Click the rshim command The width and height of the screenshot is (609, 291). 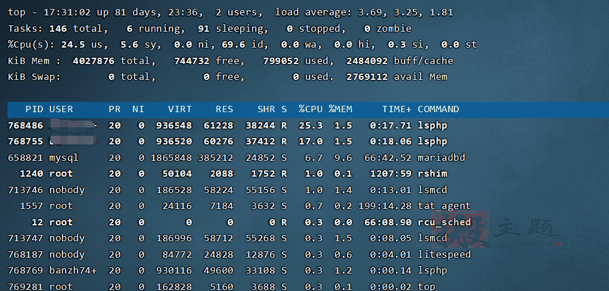(432, 174)
